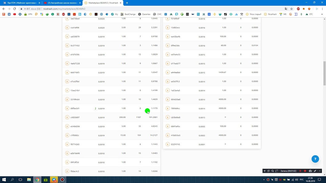Open the Garantex bookmark
Viewport: 326px width, 183px height.
pos(144,14)
